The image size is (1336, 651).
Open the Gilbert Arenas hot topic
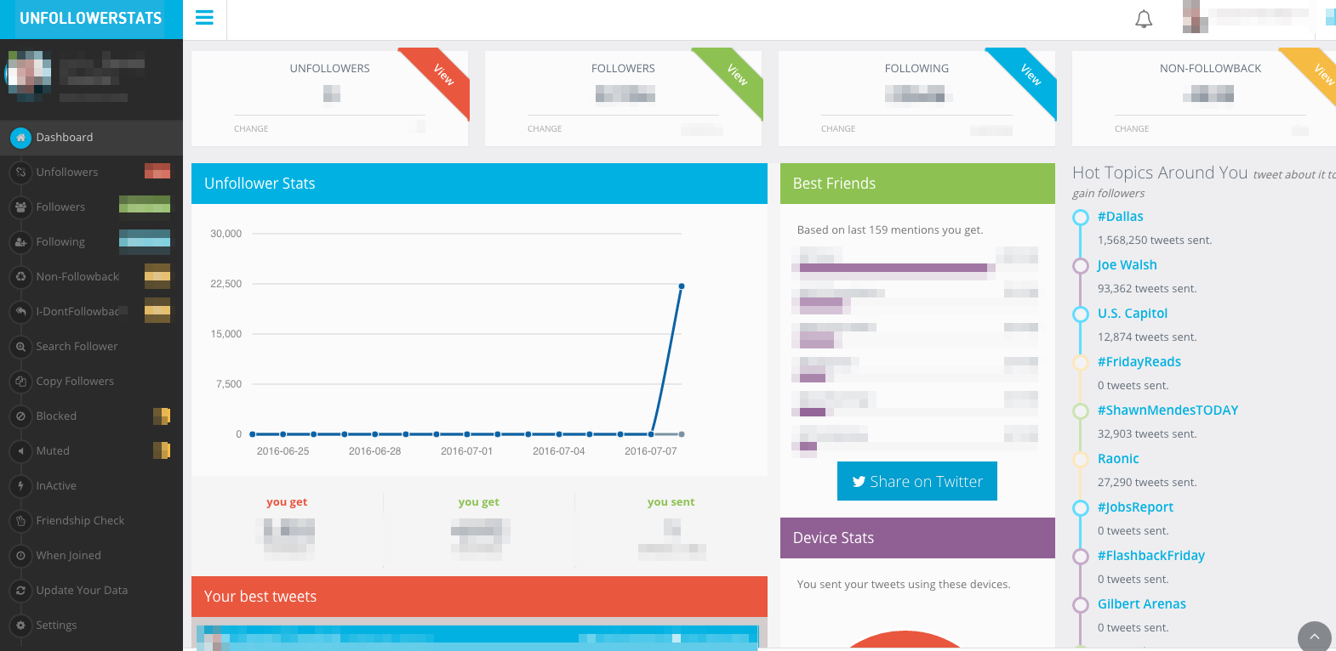point(1141,604)
